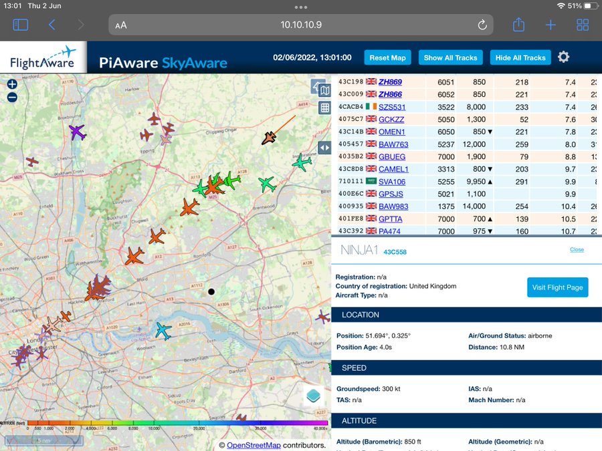Select flight GPTTA in the table
The image size is (602, 451).
pyautogui.click(x=391, y=219)
